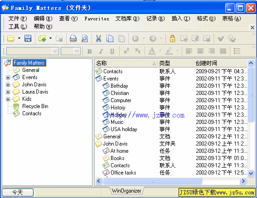Viewport: 257px width, 198px height.
Task: Open the font color dropdown arrow
Action: [x=160, y=51]
